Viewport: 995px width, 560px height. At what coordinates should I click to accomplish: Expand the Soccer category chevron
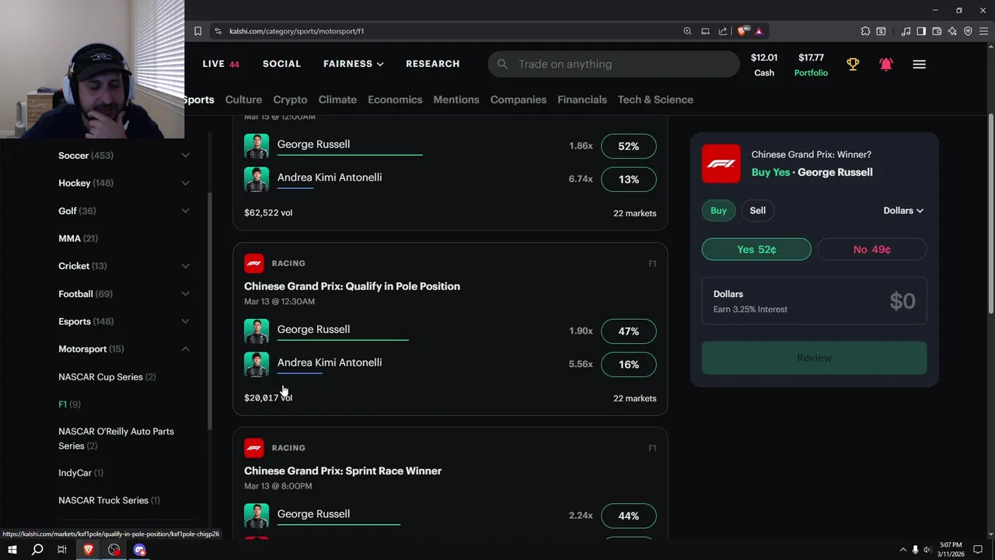click(185, 156)
